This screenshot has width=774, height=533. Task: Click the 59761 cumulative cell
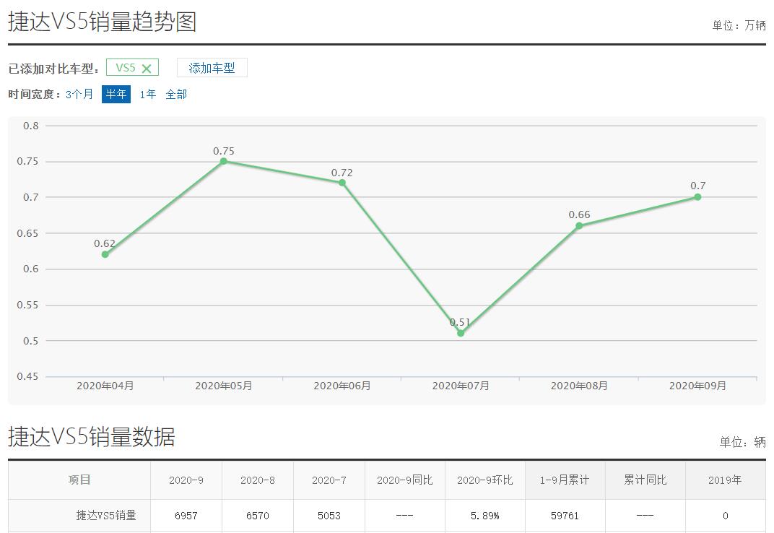click(565, 516)
